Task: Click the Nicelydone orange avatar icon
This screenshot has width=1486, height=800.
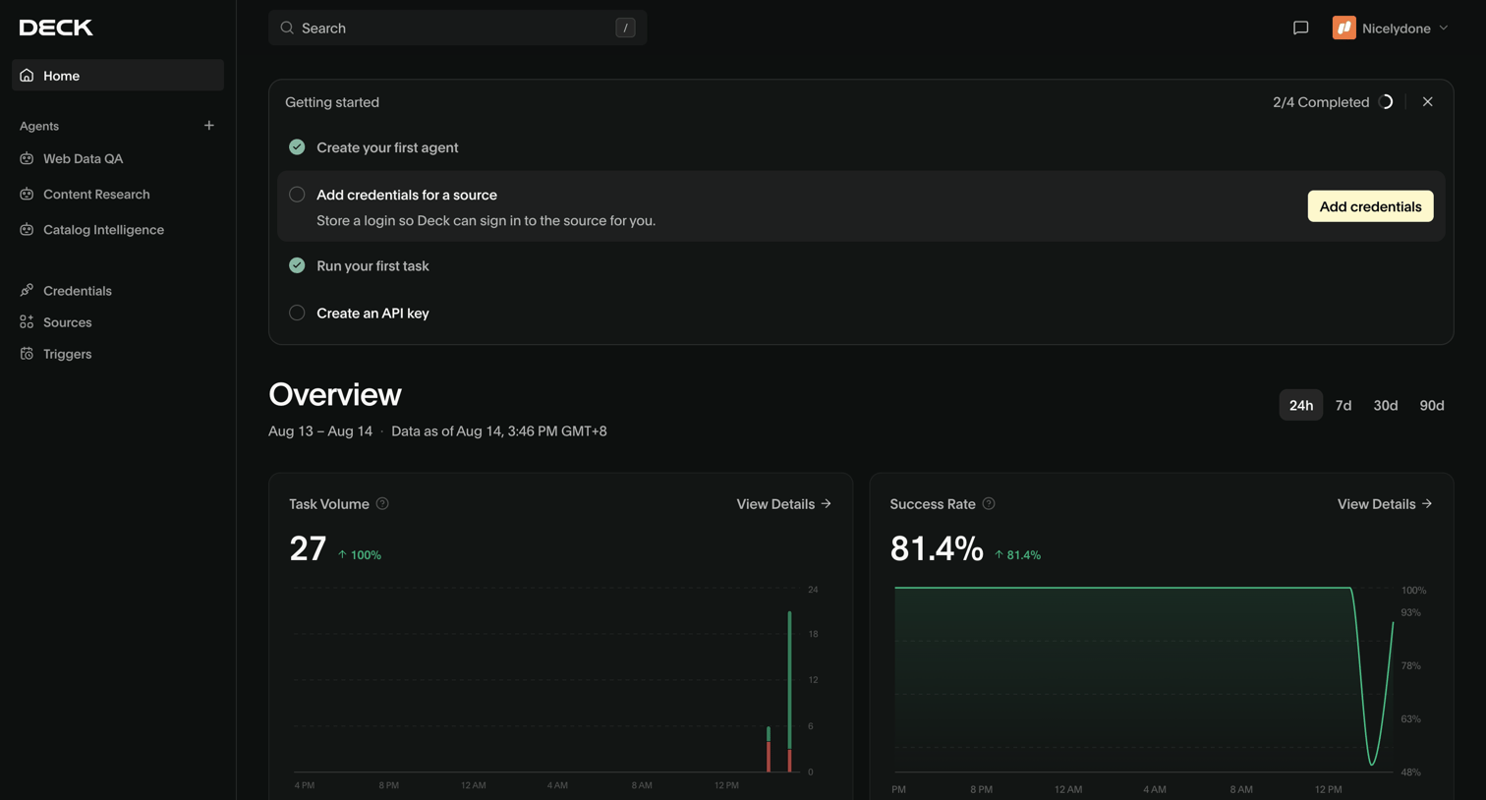Action: 1343,29
